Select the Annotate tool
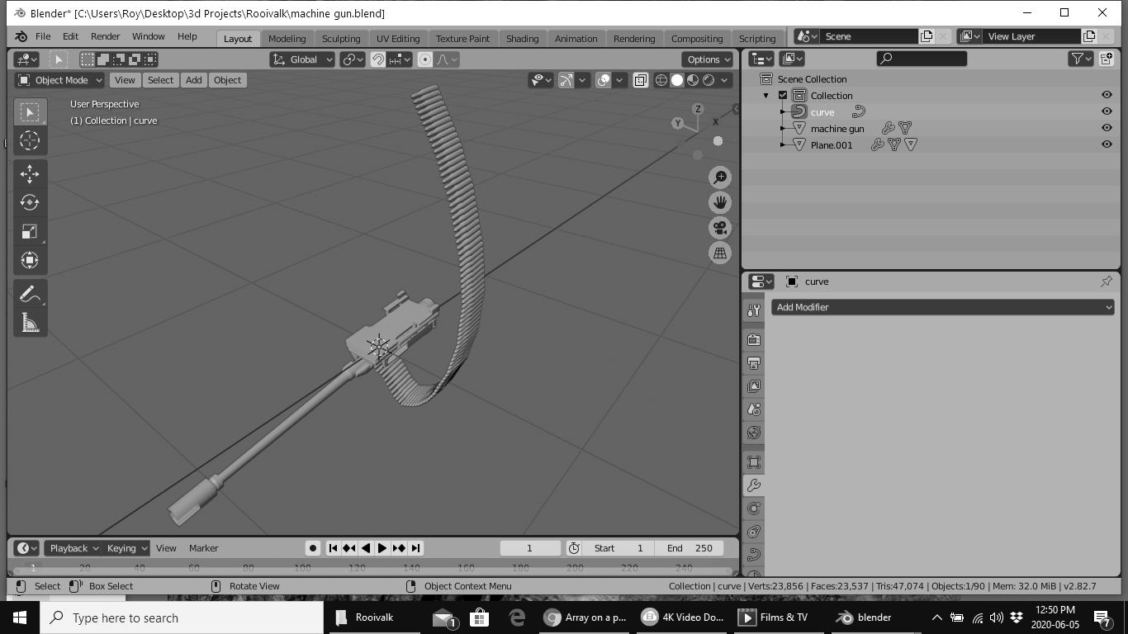The height and width of the screenshot is (634, 1128). point(30,294)
